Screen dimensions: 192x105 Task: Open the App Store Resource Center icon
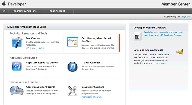pyautogui.click(x=17, y=66)
